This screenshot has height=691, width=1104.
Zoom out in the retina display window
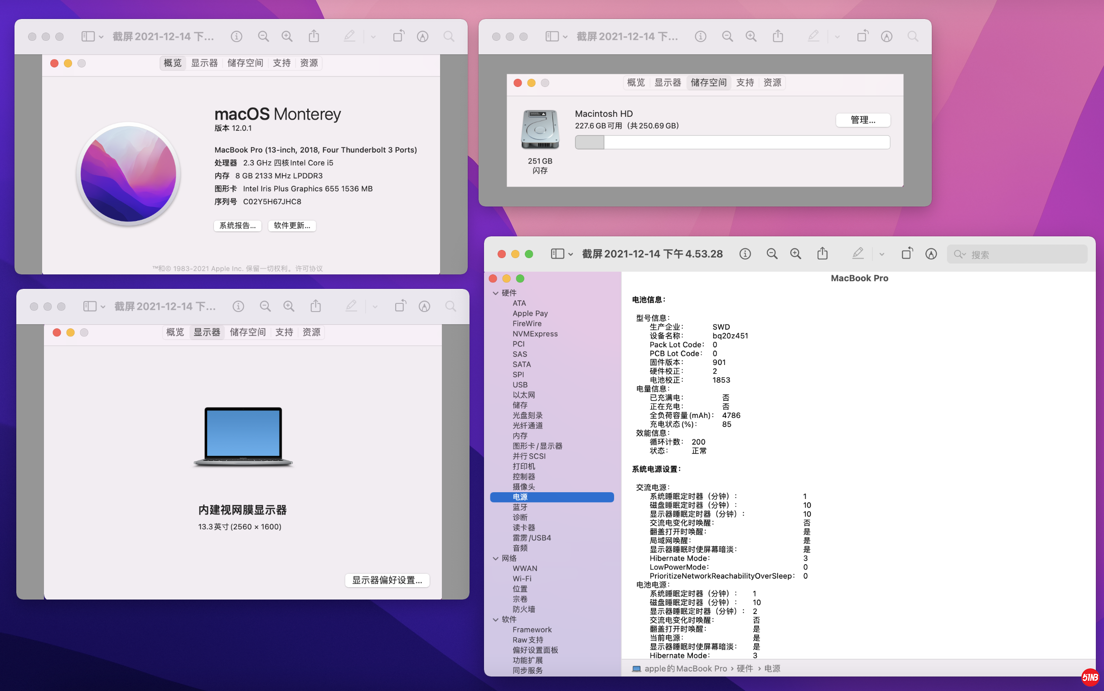click(x=265, y=307)
